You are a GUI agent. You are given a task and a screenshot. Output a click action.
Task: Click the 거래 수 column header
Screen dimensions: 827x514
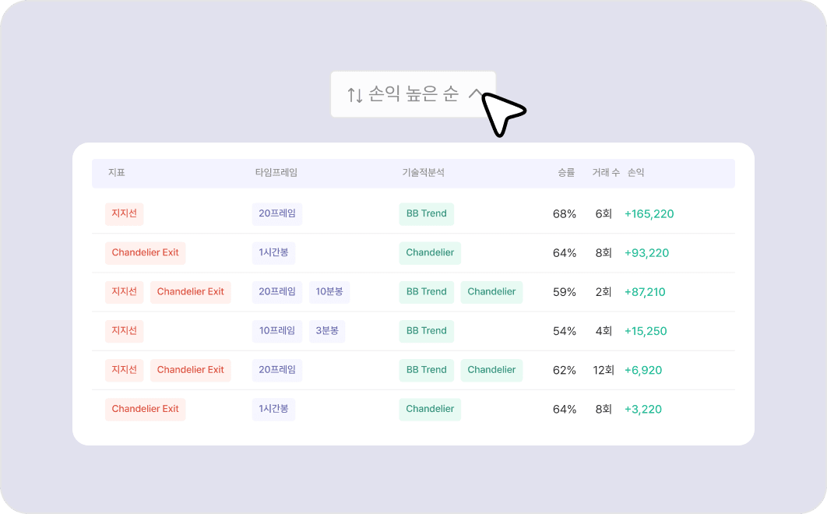[x=606, y=173]
